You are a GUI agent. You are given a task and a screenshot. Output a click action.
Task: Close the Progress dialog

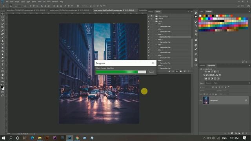(x=153, y=63)
